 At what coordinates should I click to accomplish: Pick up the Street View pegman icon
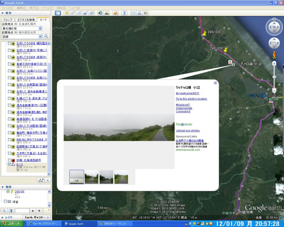coord(274,55)
